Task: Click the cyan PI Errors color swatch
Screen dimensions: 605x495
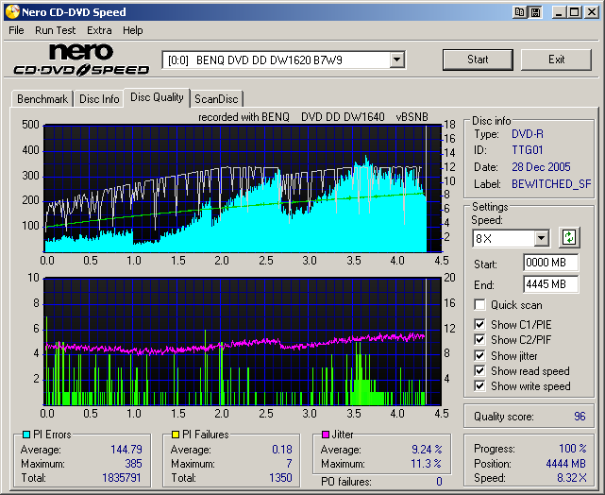Action: (26, 435)
